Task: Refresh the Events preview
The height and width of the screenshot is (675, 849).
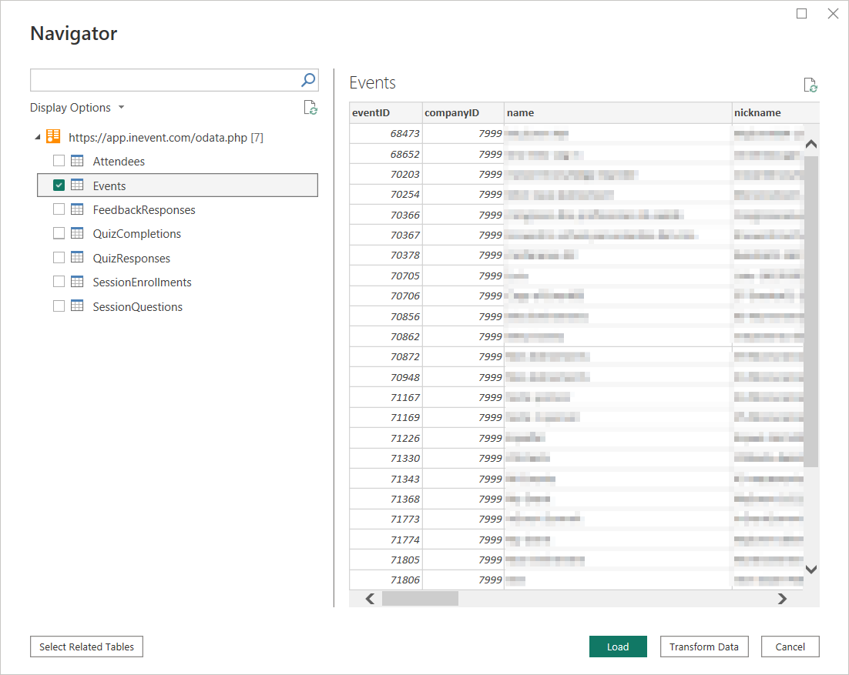Action: coord(810,85)
